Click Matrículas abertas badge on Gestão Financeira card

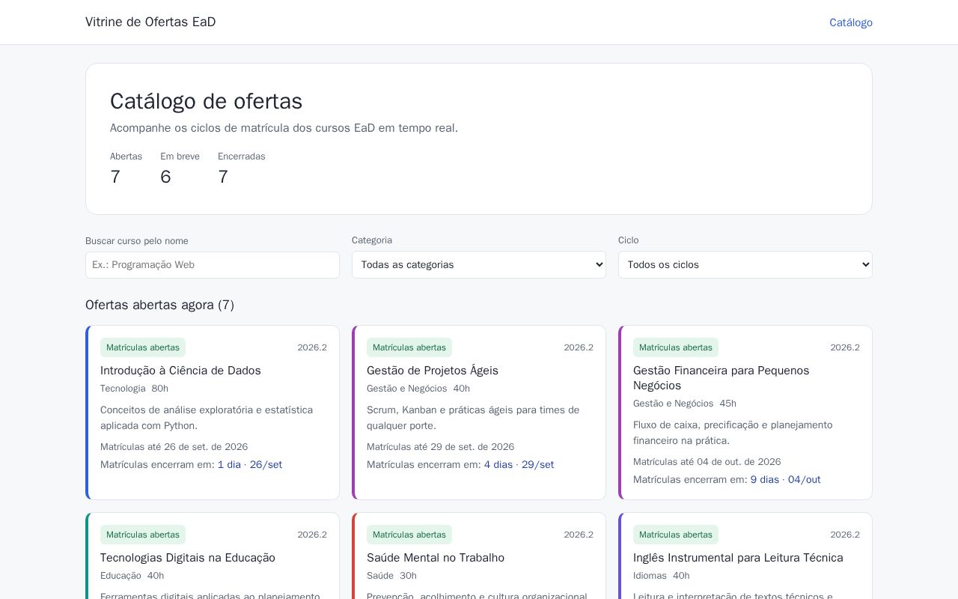(676, 347)
